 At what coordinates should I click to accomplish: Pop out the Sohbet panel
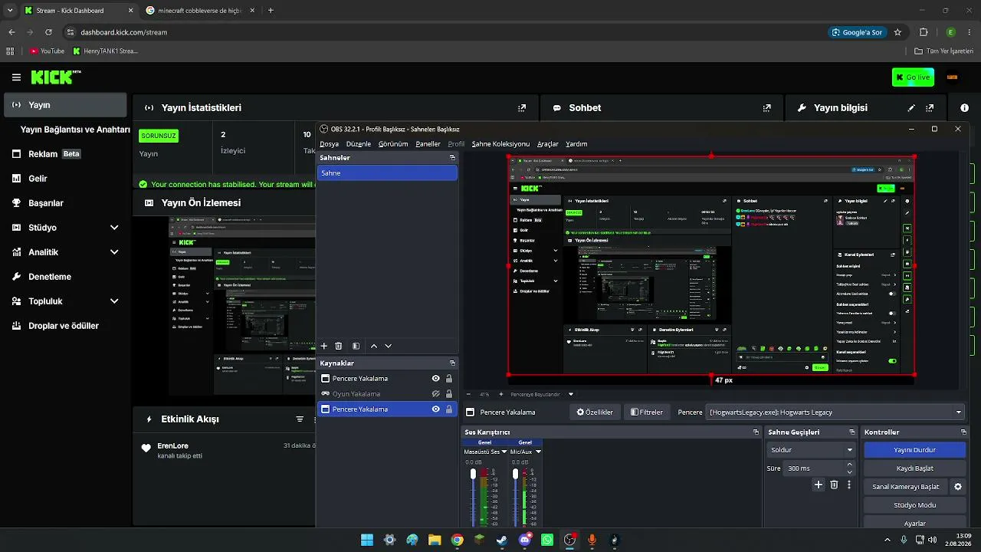pos(767,108)
